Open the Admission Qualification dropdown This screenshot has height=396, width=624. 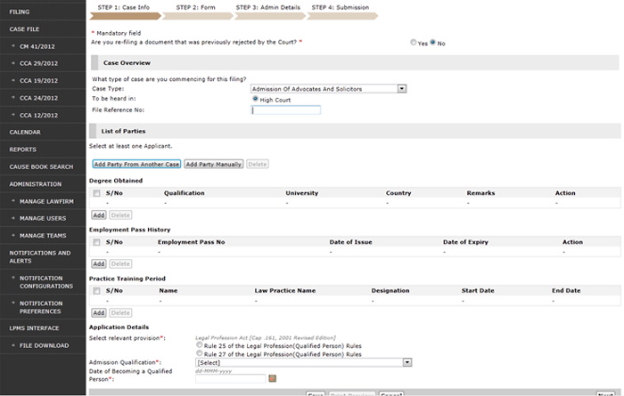pos(406,362)
